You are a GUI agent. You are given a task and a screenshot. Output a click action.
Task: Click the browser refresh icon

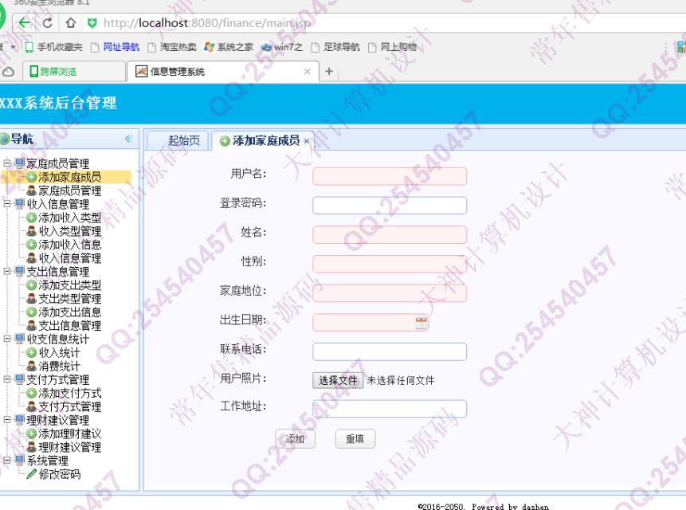click(x=48, y=23)
